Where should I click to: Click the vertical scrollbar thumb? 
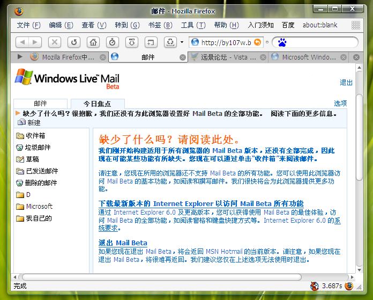(359, 137)
